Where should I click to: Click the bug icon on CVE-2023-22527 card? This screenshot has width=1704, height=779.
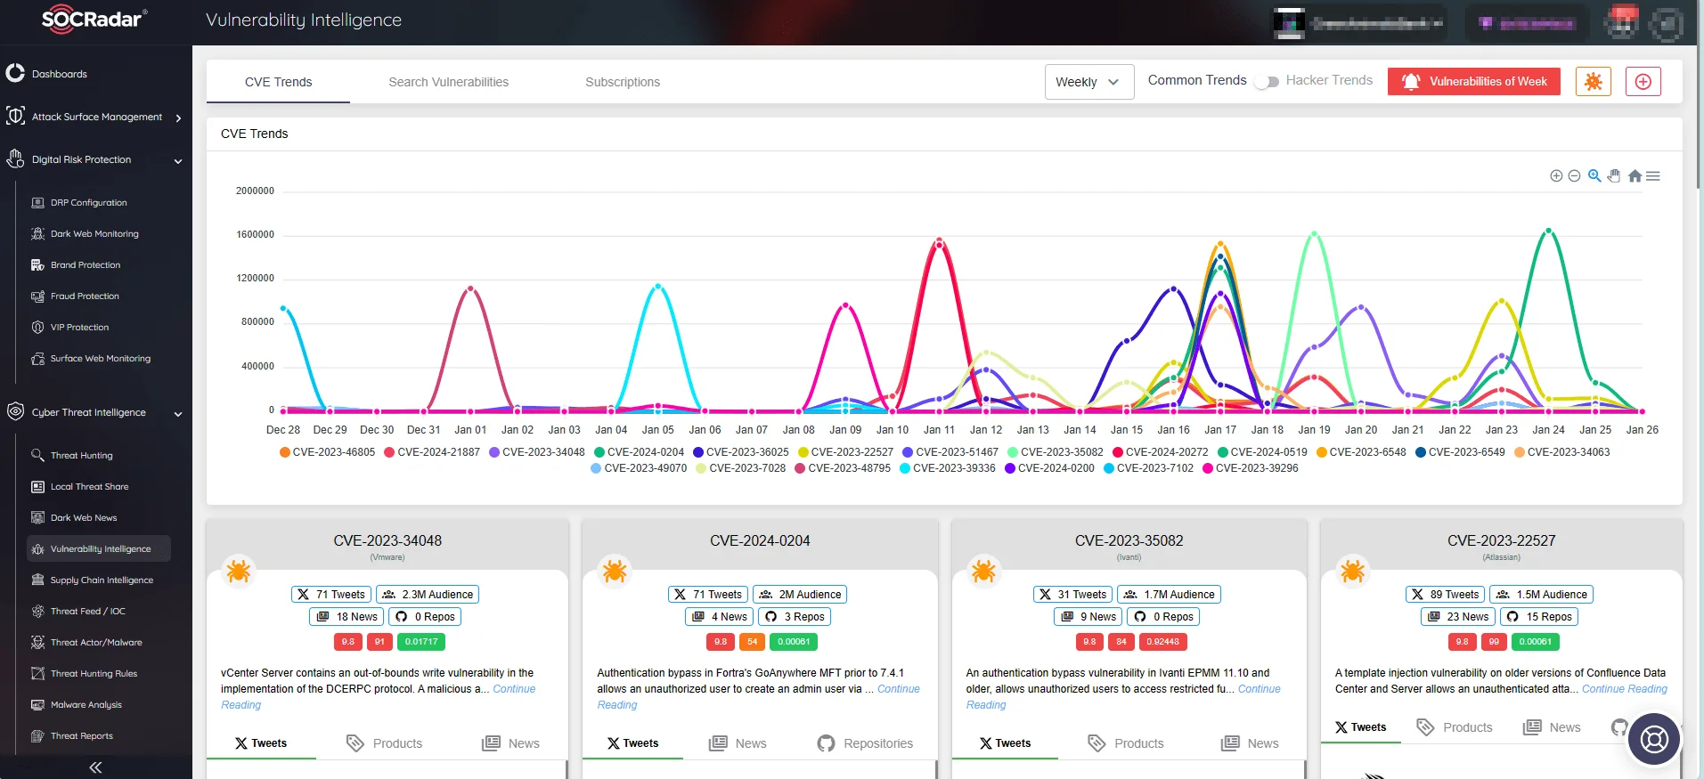coord(1352,571)
